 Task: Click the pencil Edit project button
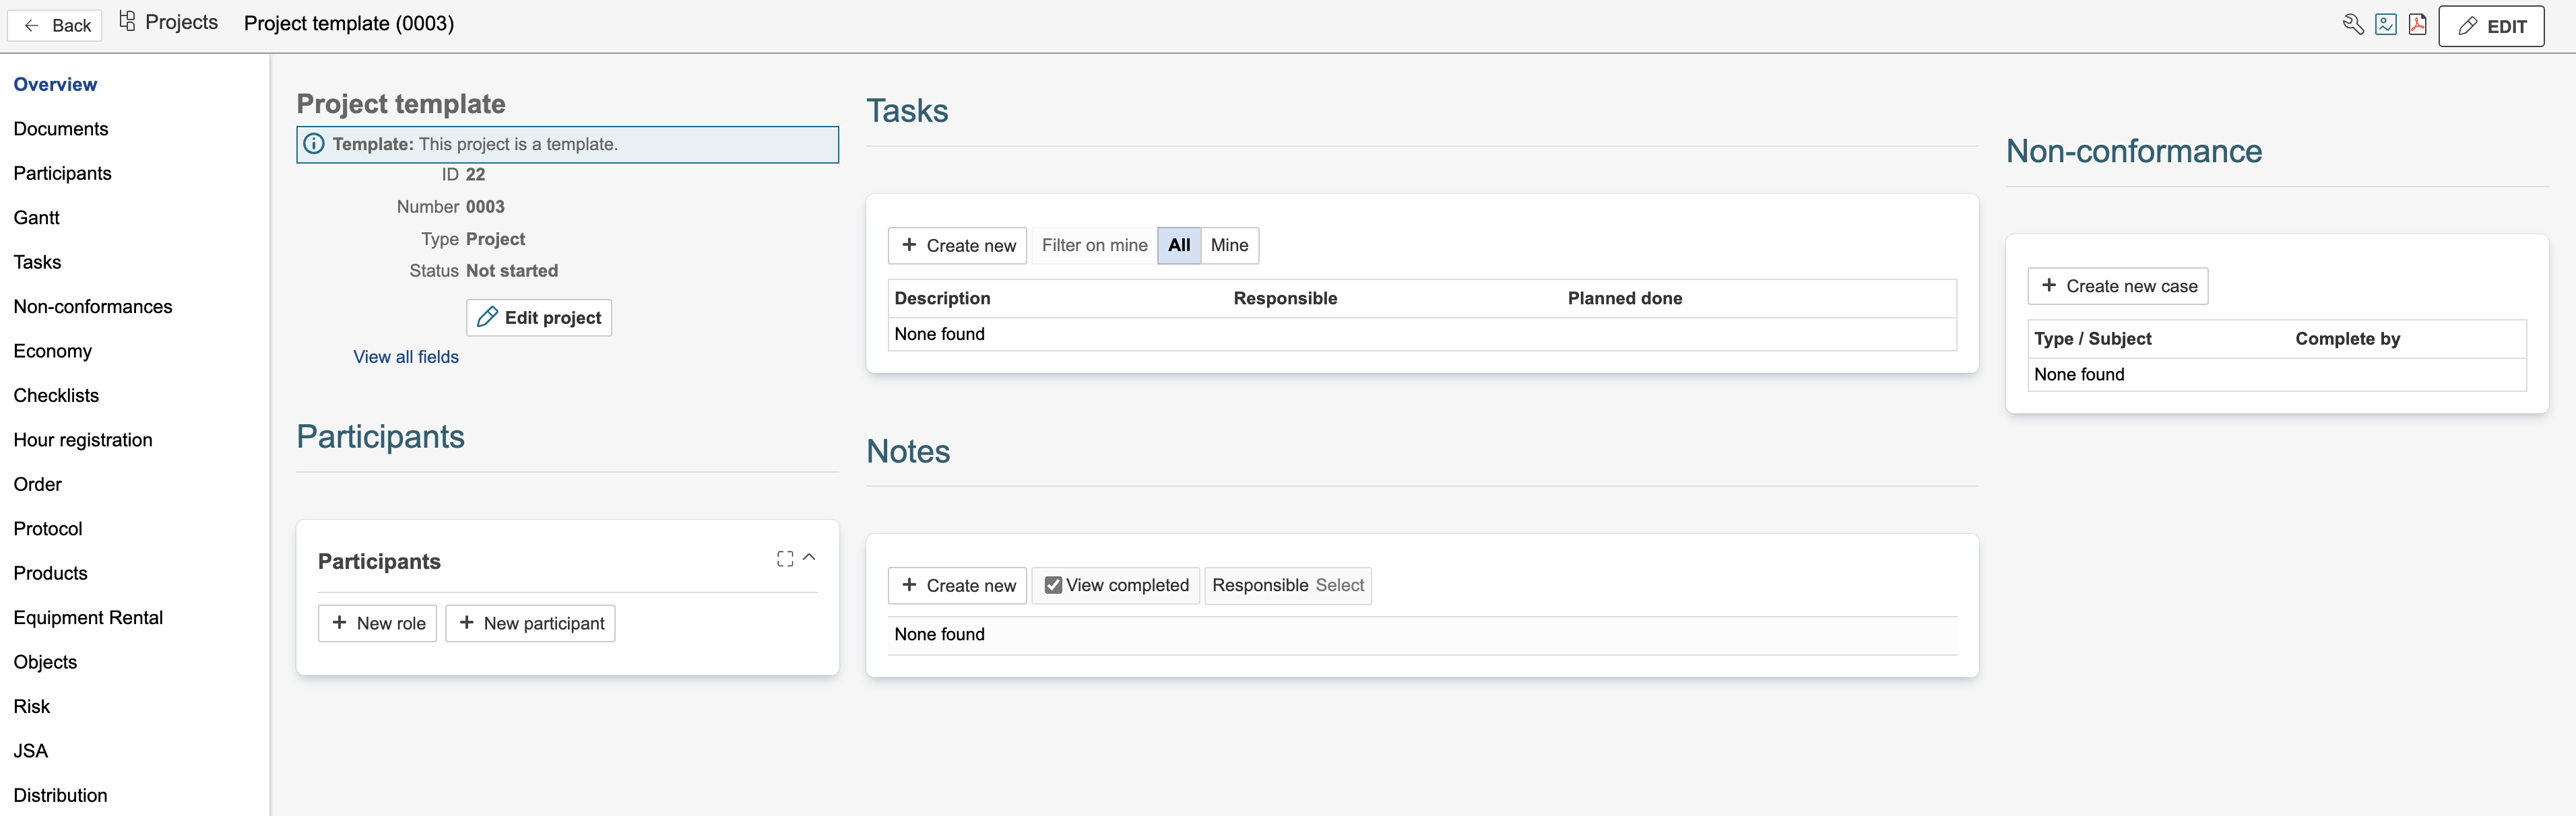click(539, 318)
